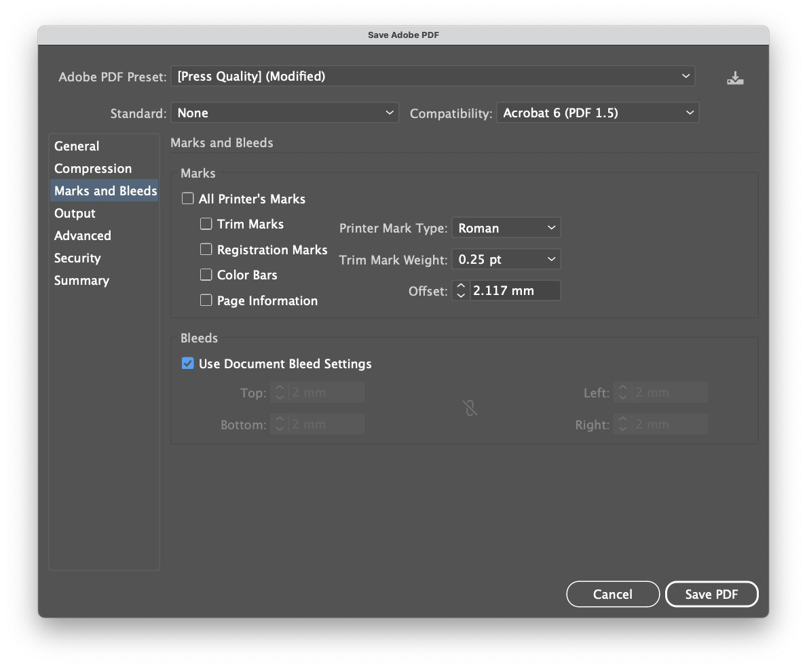
Task: Click the Save PDF button
Action: pyautogui.click(x=711, y=594)
